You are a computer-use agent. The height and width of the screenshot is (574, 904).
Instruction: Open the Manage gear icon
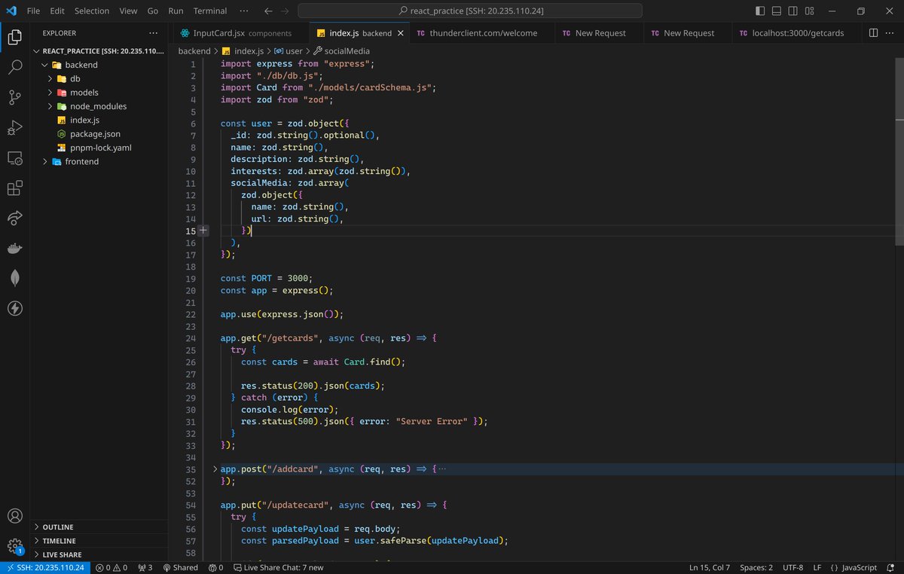[x=14, y=546]
